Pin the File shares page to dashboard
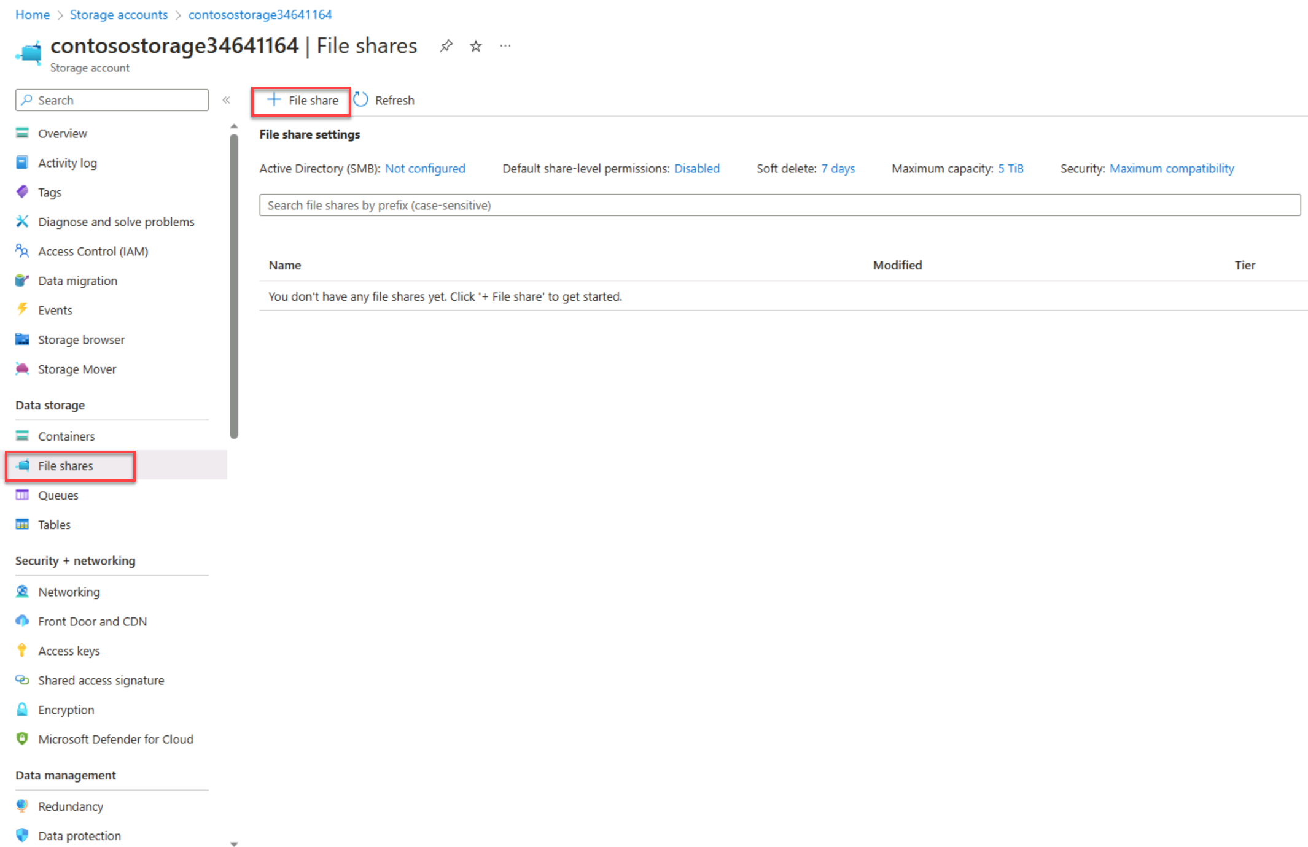Screen dimensions: 1308x847 click(x=445, y=45)
